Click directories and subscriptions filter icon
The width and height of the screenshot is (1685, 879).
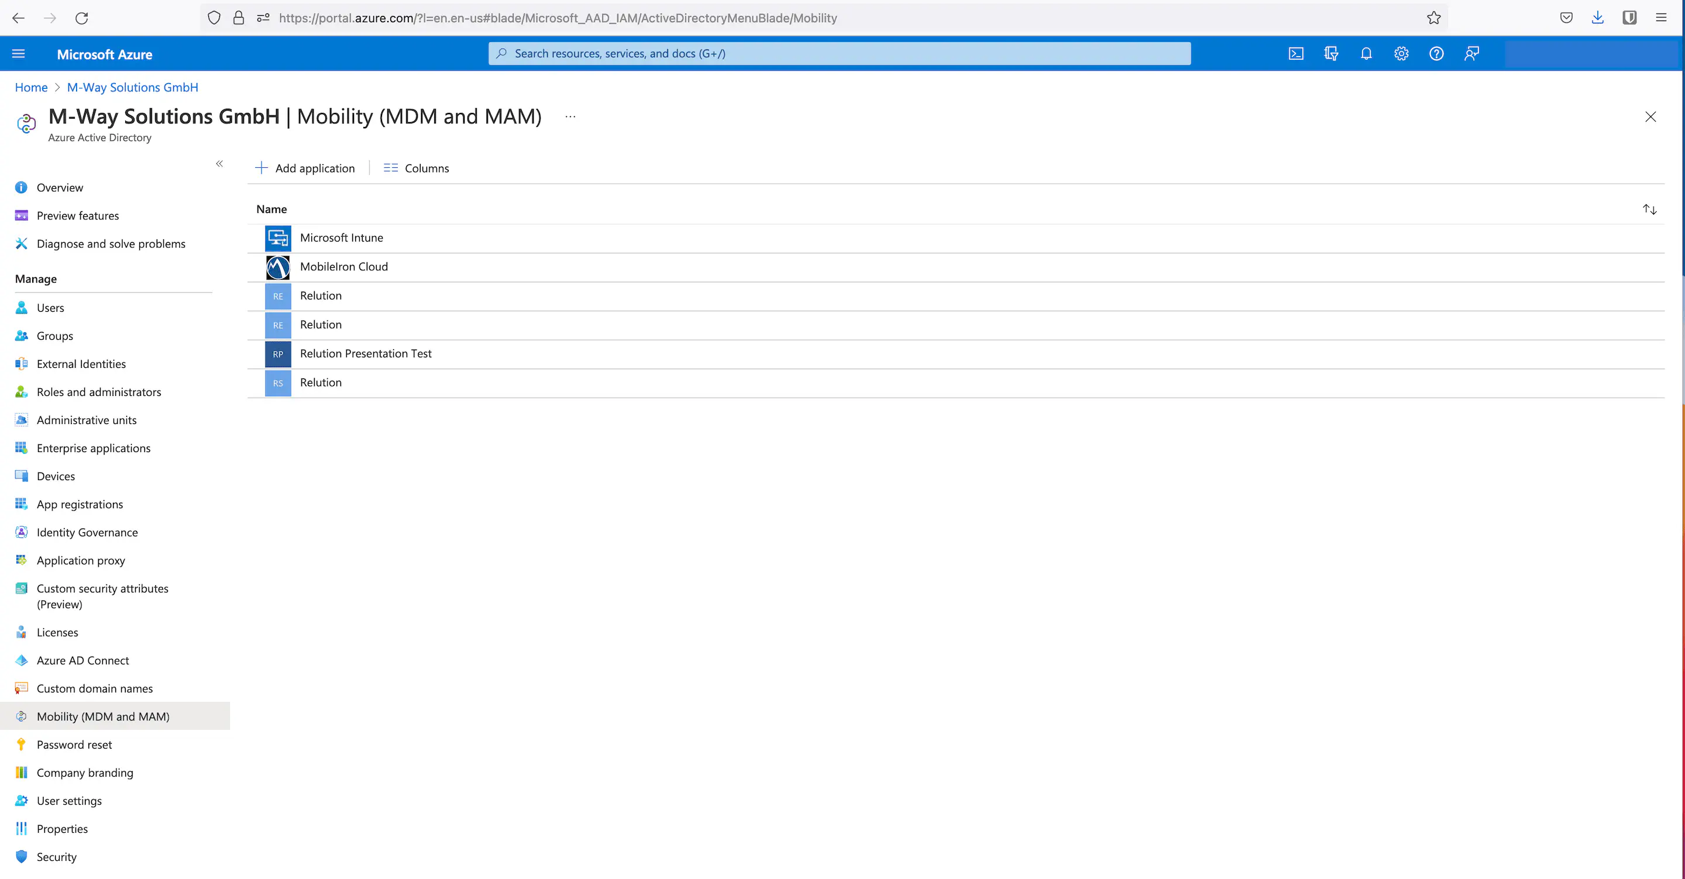1330,54
